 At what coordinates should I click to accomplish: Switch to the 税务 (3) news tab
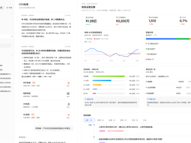(123, 120)
